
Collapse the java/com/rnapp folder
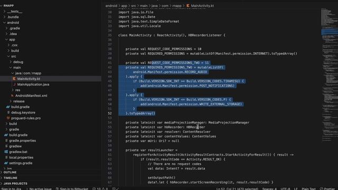13,73
